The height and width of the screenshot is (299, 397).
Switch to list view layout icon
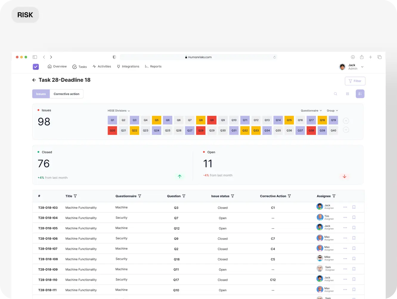(348, 94)
